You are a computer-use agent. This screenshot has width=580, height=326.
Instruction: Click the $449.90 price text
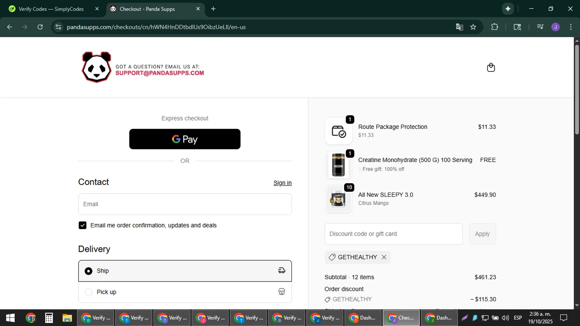point(485,195)
